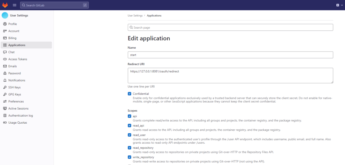The width and height of the screenshot is (345, 165).
Task: Click the Applications grid icon
Action: [5, 45]
